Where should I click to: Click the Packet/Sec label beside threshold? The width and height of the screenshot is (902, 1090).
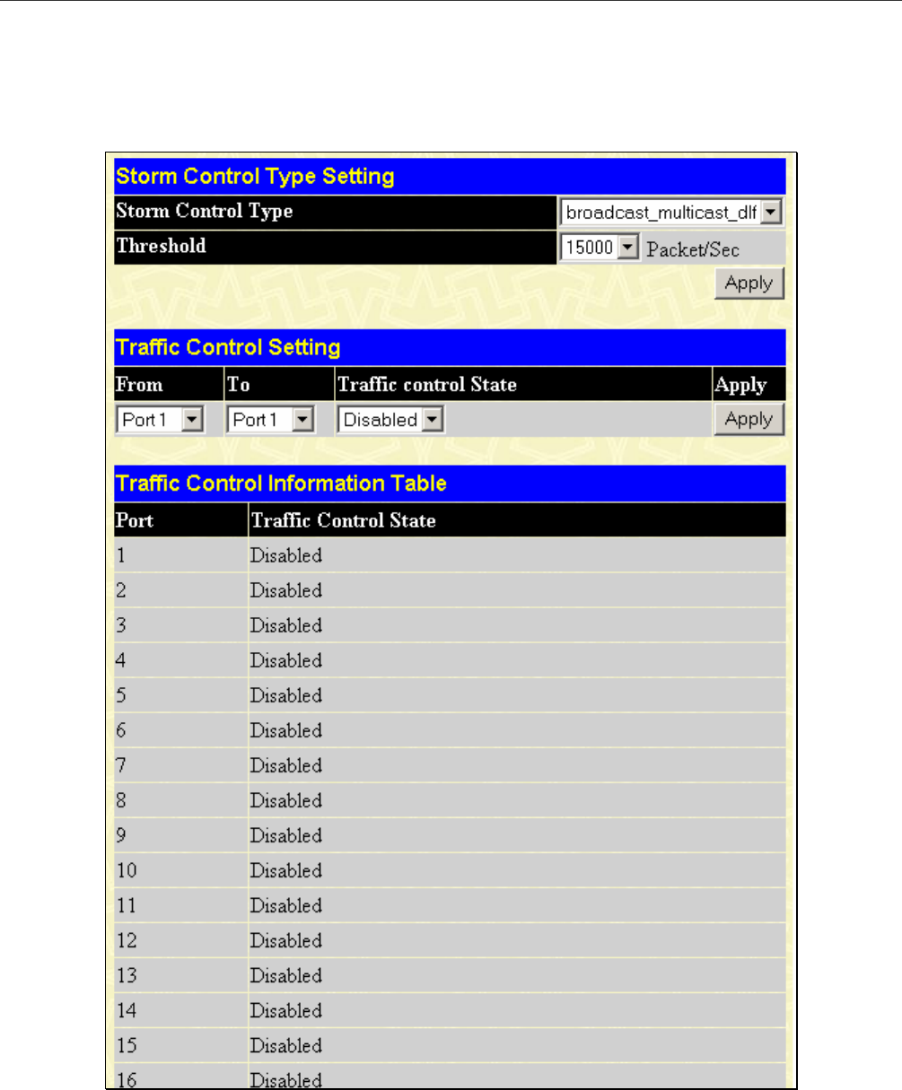(x=693, y=249)
